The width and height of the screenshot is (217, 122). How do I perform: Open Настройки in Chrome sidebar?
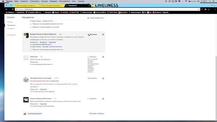coord(11,28)
